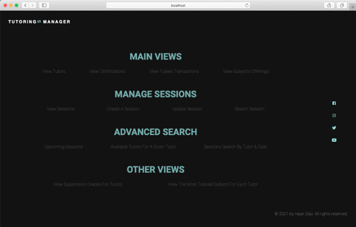The image size is (356, 227).
Task: Open the YouTube social icon
Action: coord(334,140)
